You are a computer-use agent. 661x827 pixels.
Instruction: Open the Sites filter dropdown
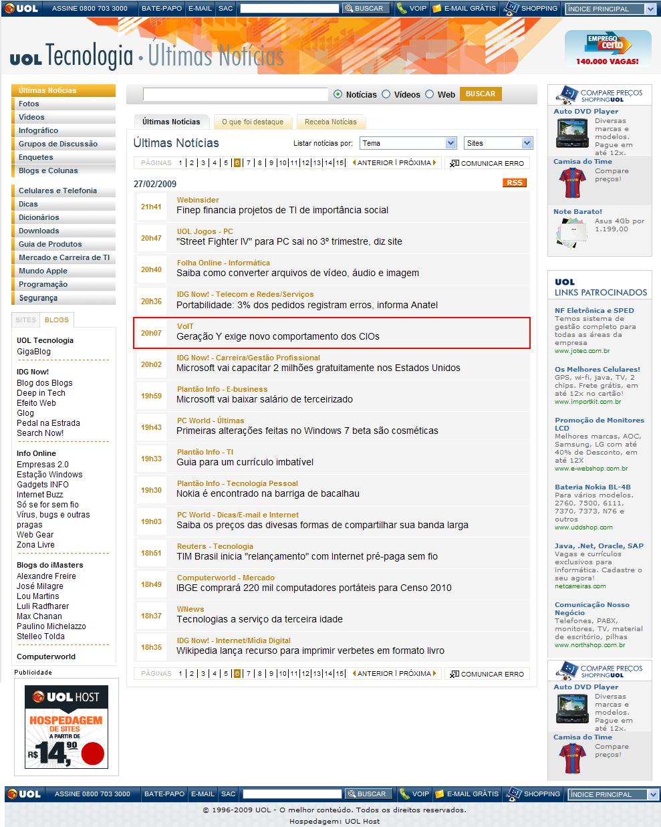coord(527,143)
